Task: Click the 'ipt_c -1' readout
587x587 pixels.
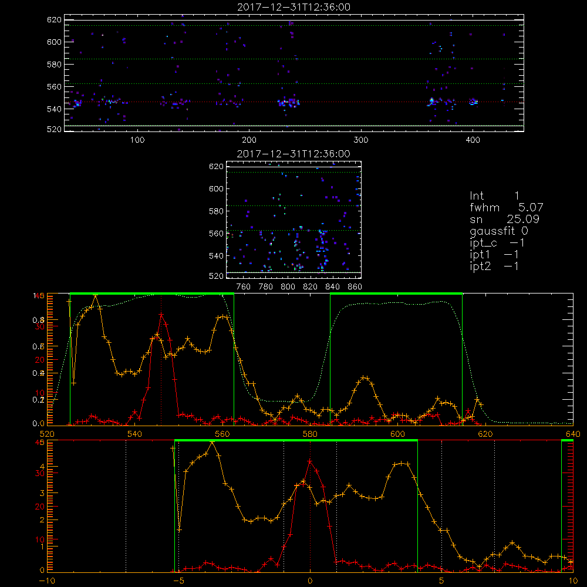Action: pyautogui.click(x=497, y=243)
